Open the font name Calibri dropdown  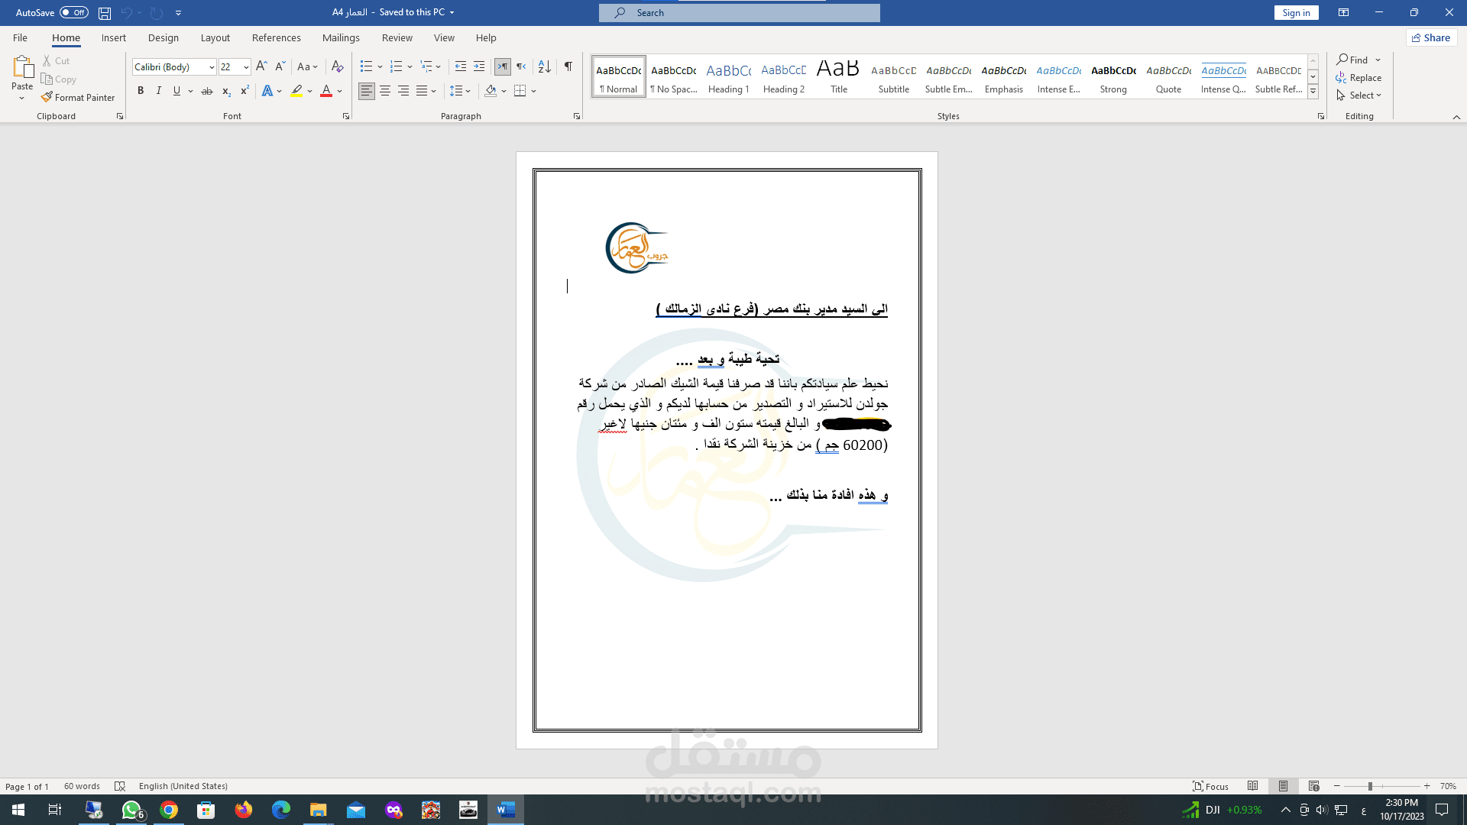[x=212, y=67]
